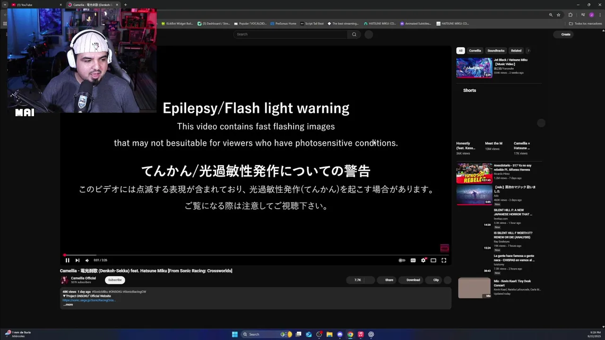
Task: Toggle the autoplay switch in the player
Action: click(402, 260)
